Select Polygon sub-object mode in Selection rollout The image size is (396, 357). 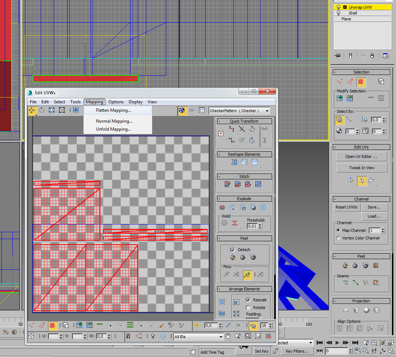[360, 82]
